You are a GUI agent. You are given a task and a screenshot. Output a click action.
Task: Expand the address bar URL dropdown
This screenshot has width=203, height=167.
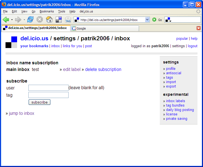coord(147,20)
